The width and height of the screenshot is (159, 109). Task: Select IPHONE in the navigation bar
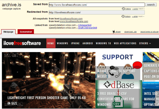[x=75, y=43]
